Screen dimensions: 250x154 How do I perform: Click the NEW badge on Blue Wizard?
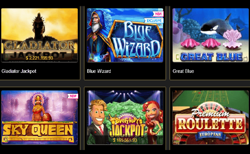[158, 14]
